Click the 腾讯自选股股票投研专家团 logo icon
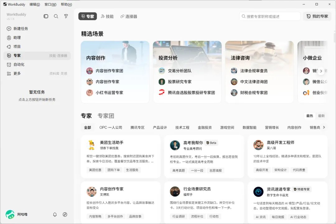This screenshot has width=336, height=224. pos(162,93)
